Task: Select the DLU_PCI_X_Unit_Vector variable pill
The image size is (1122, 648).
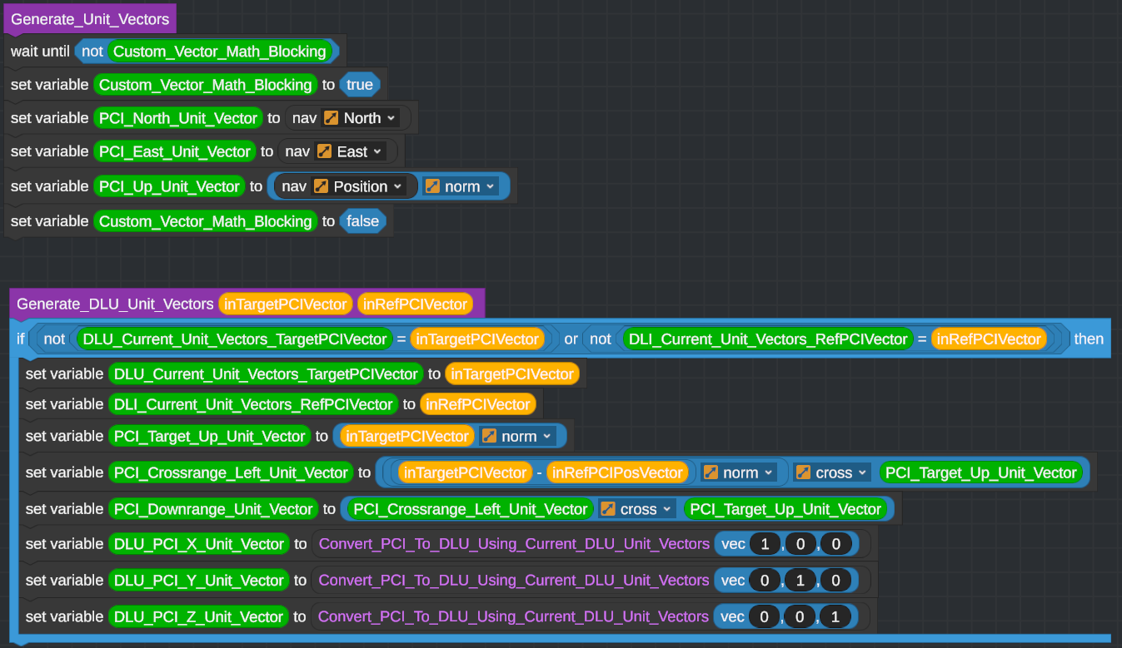Action: click(198, 544)
